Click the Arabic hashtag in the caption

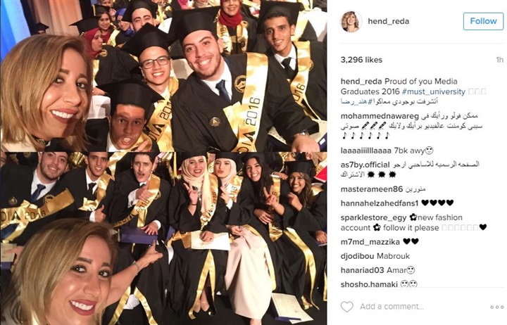click(x=354, y=102)
